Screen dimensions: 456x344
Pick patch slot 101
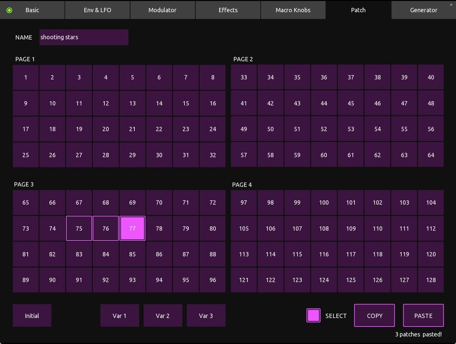pos(351,202)
